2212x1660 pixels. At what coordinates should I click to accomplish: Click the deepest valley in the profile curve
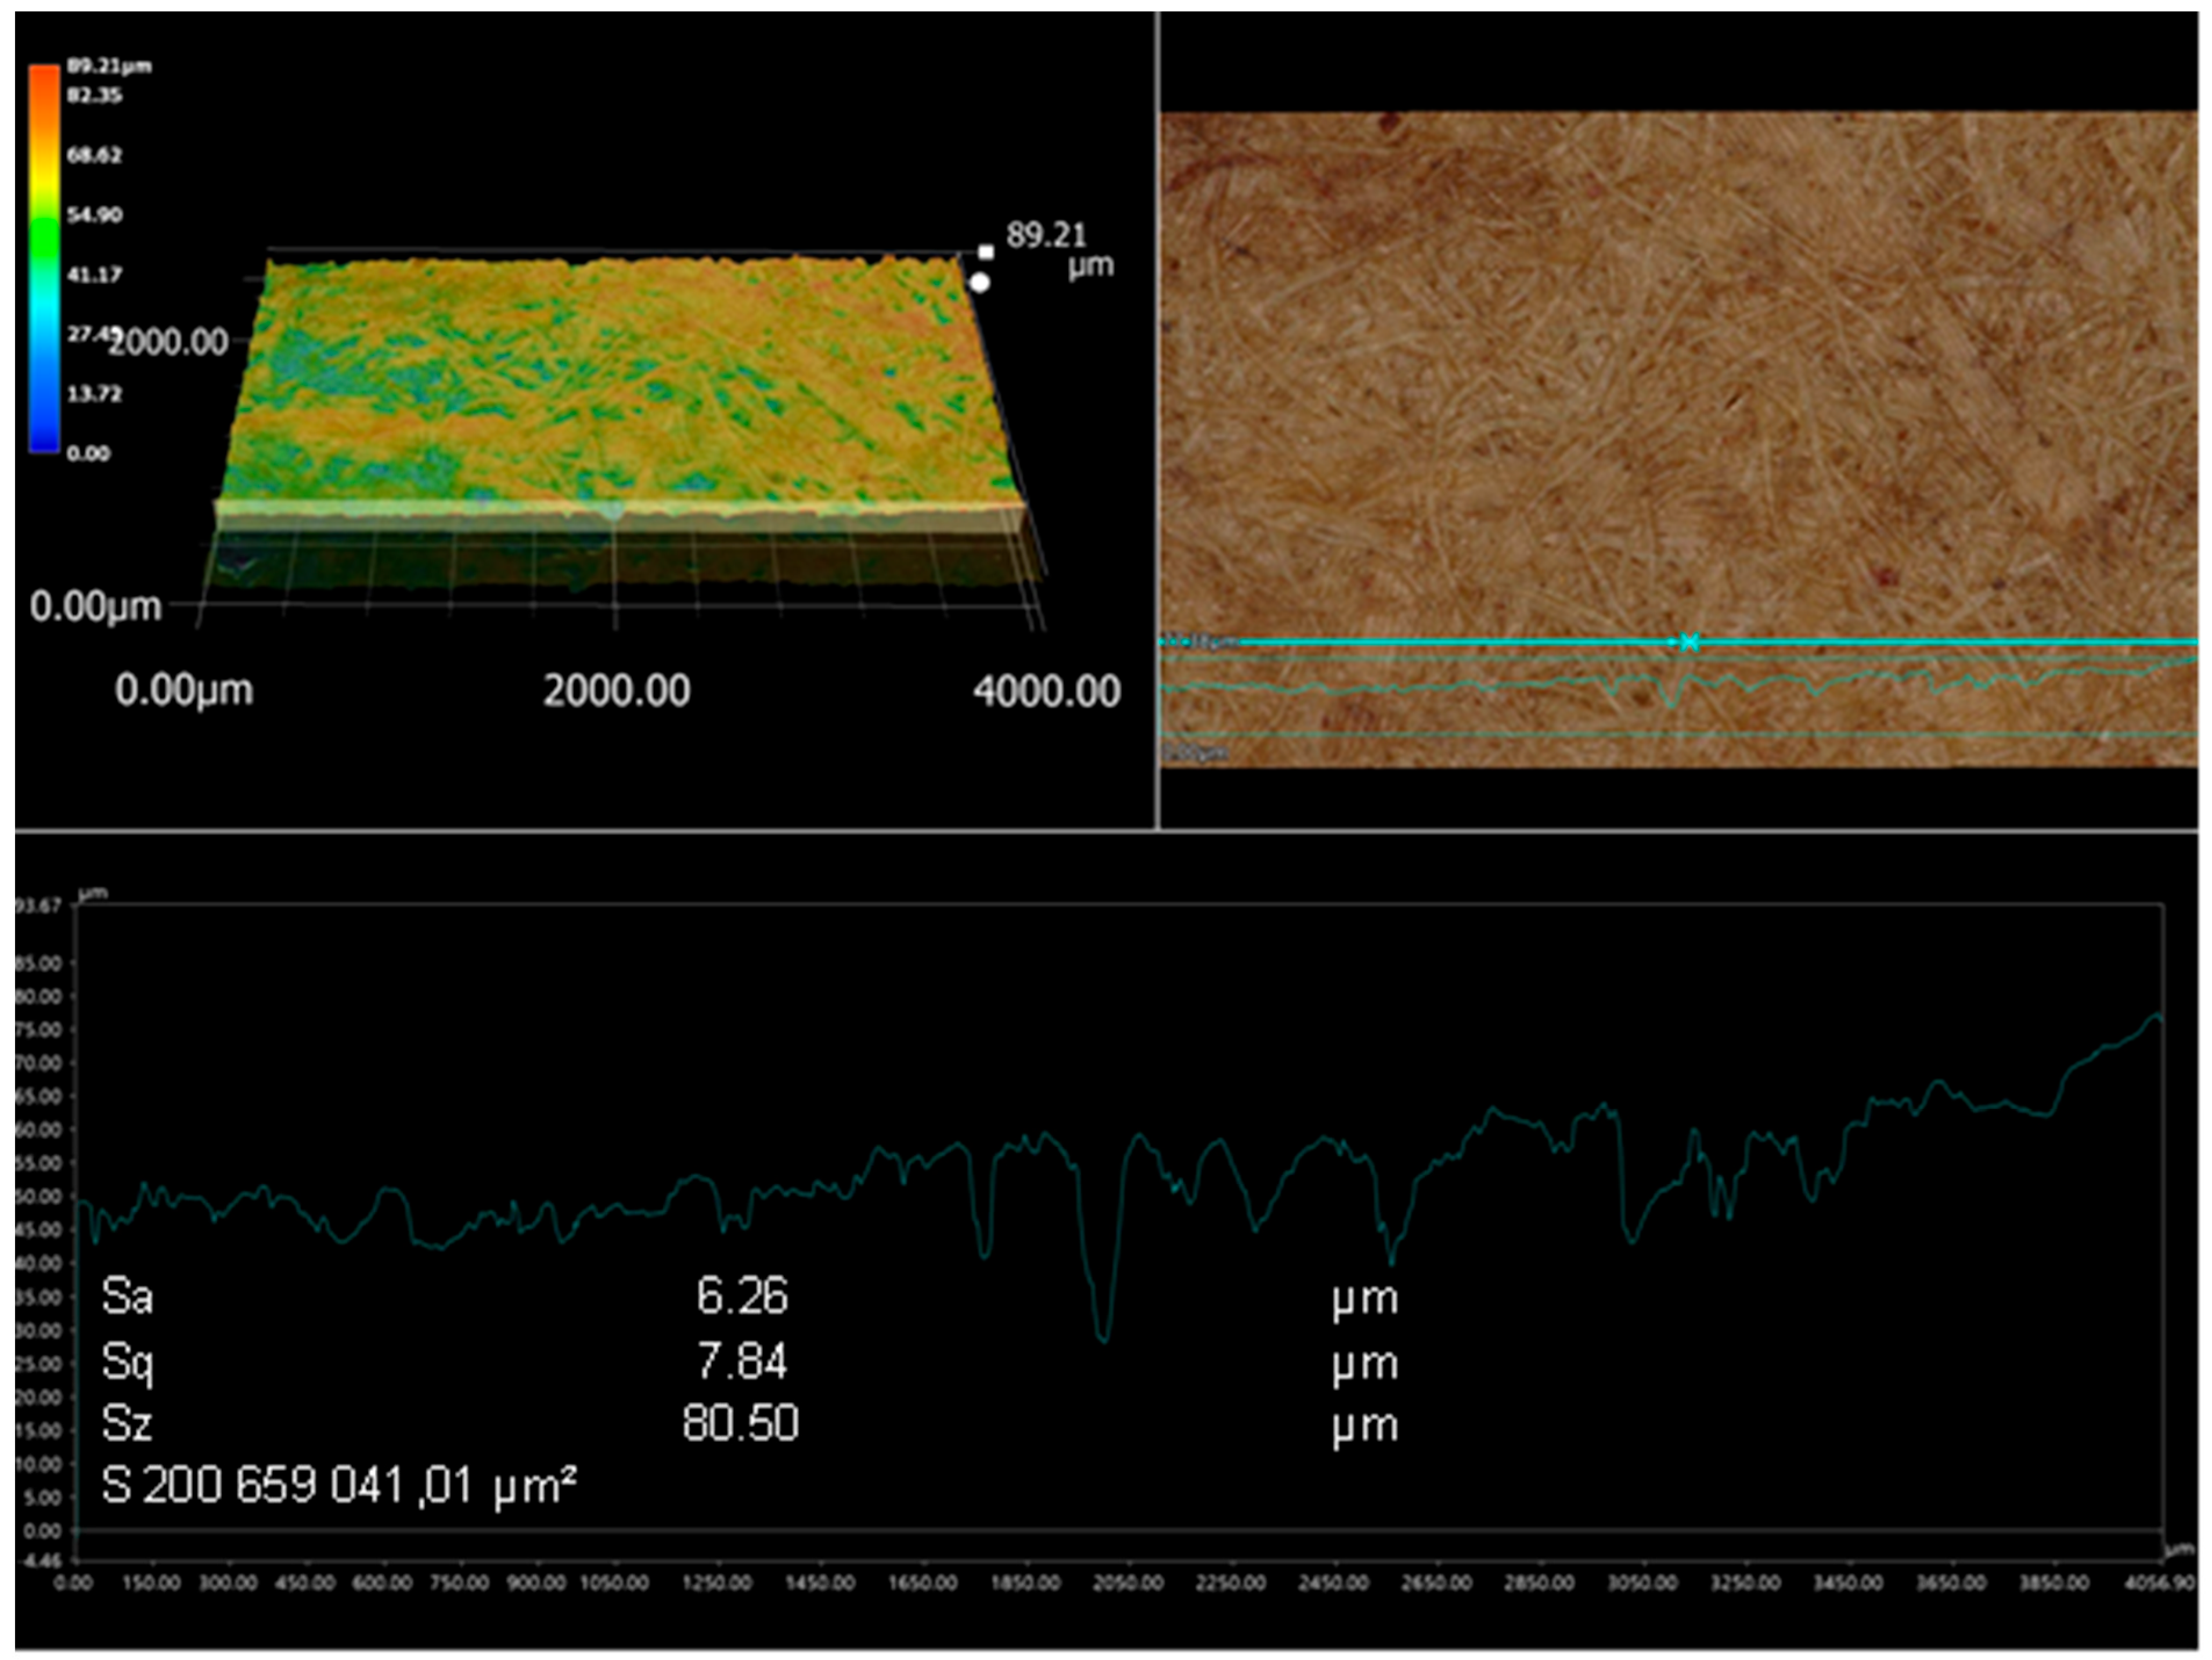pyautogui.click(x=1103, y=1339)
